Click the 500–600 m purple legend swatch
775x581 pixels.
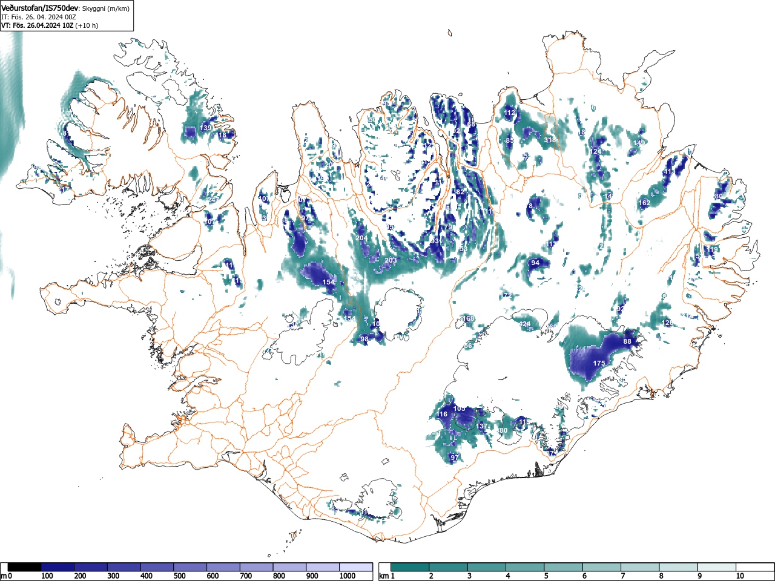click(x=190, y=567)
